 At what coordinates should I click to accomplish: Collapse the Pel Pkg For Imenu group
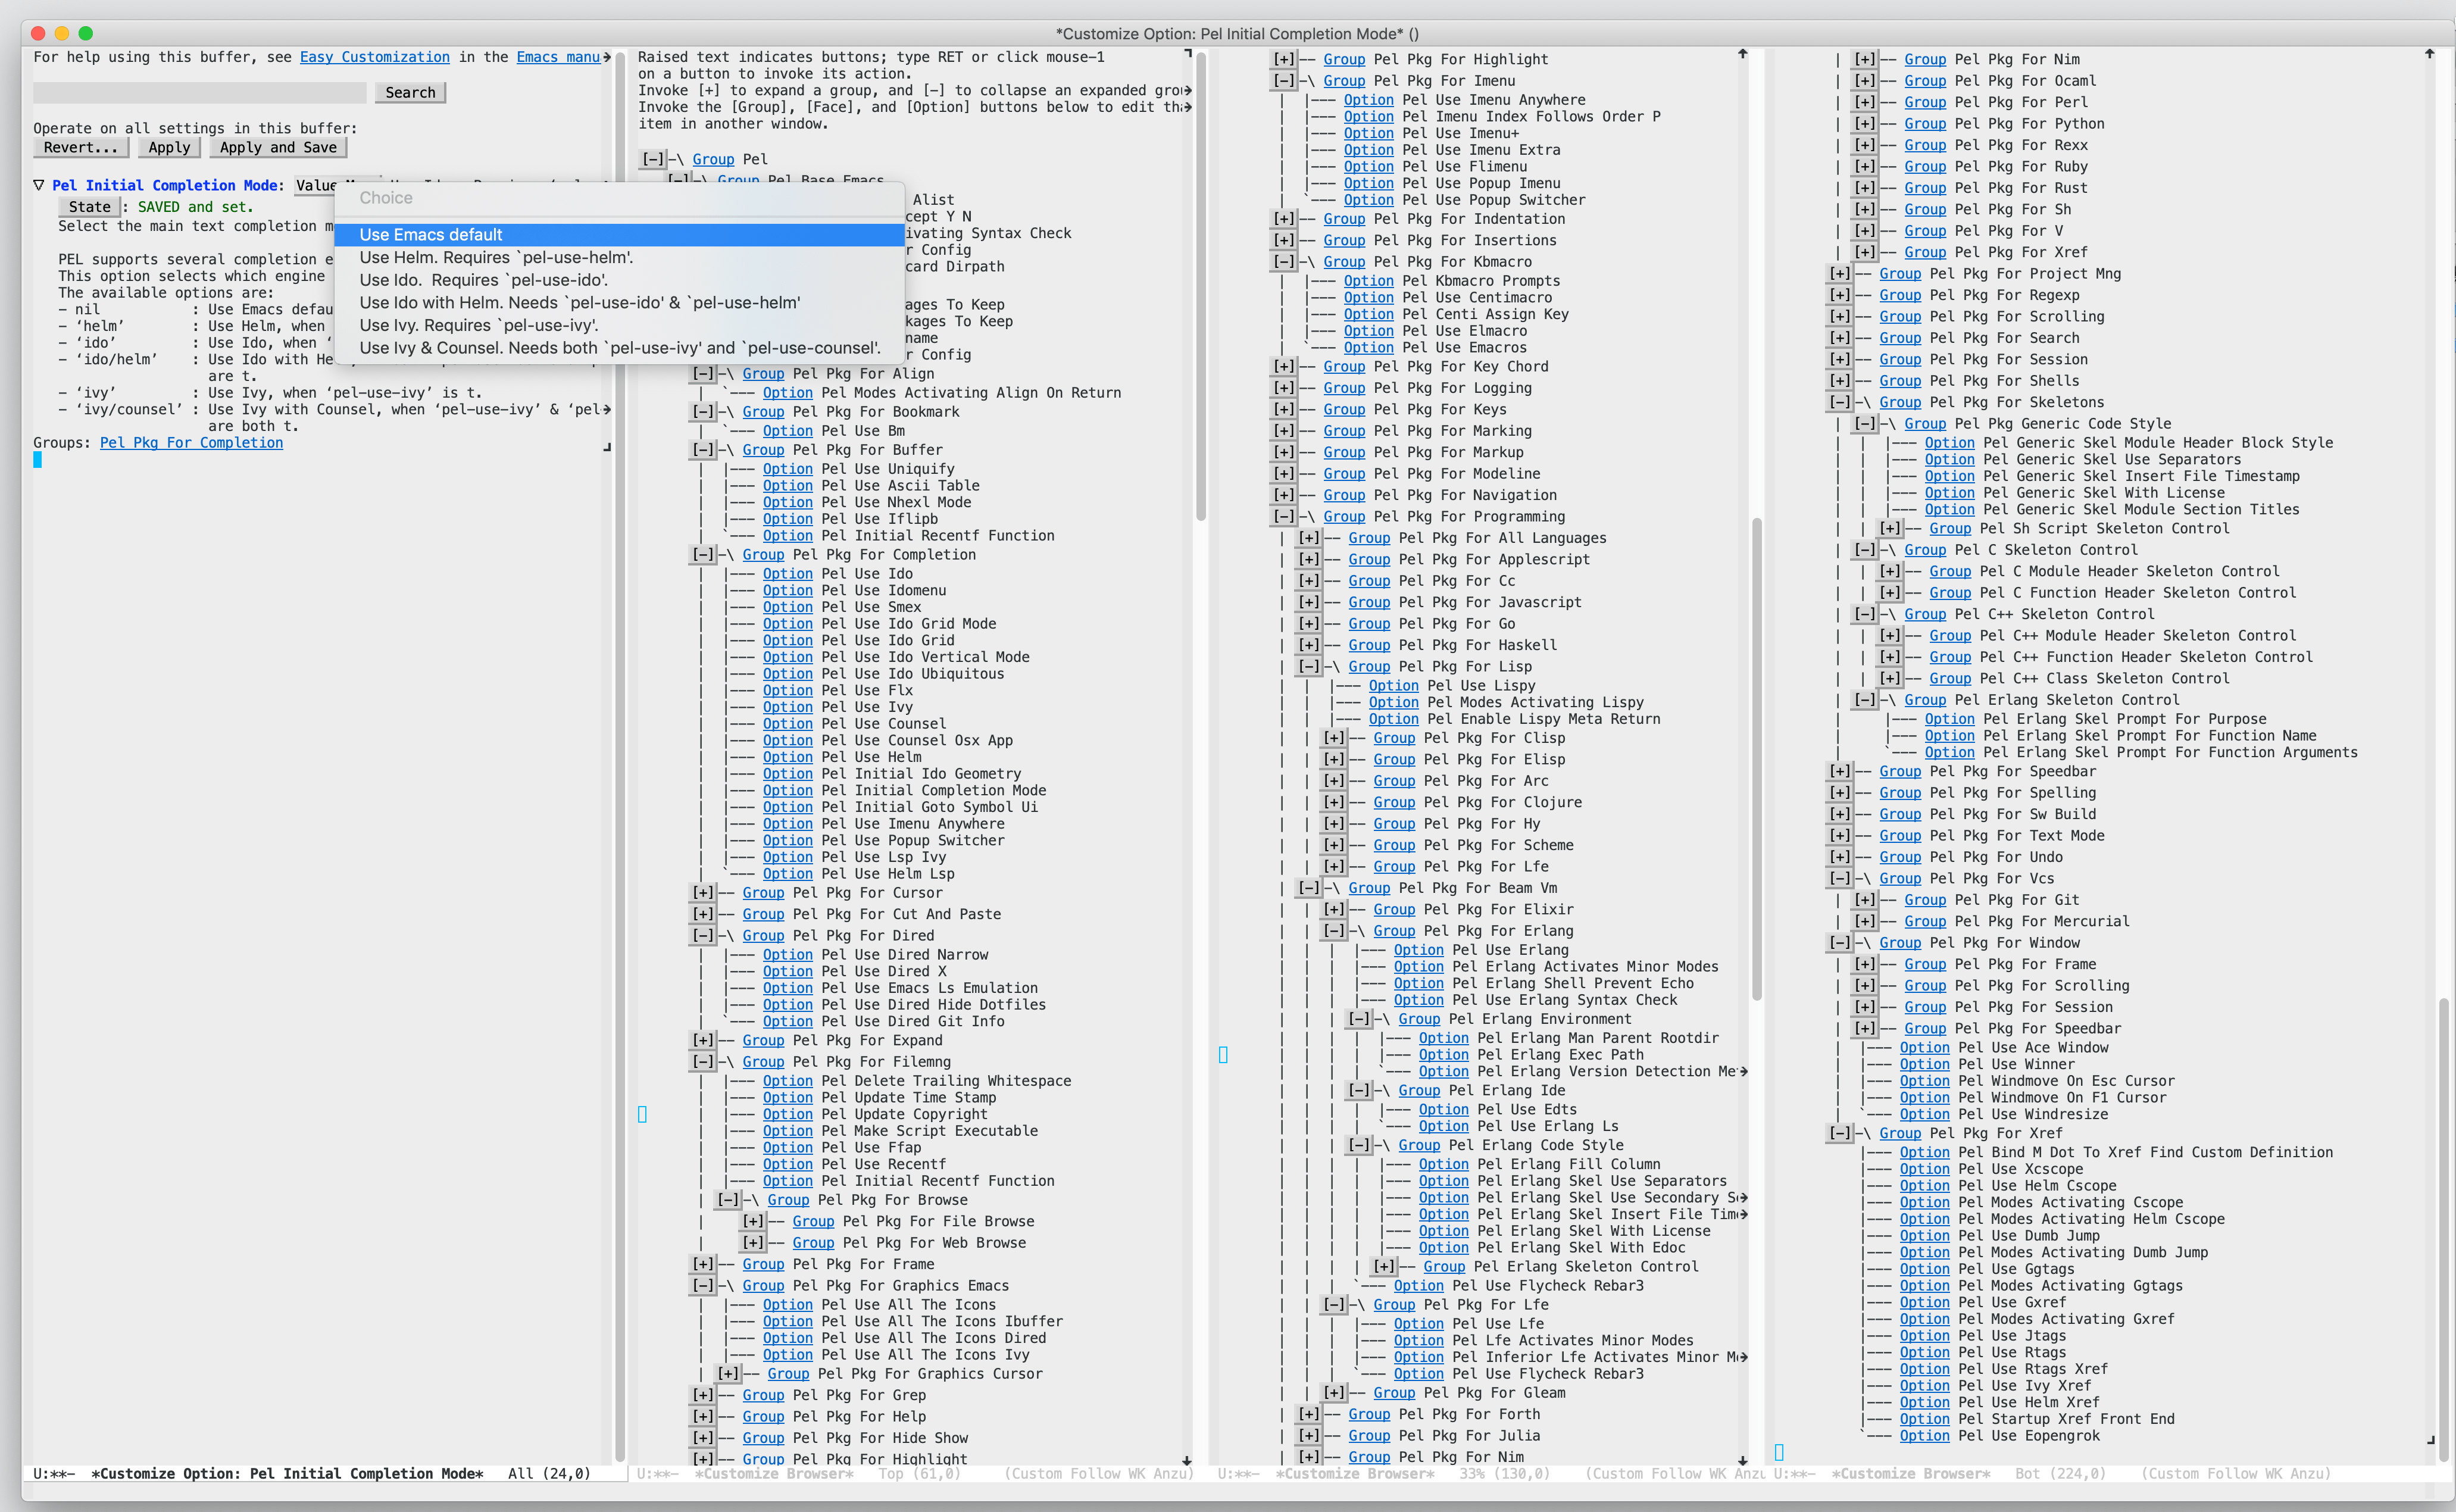point(1284,81)
